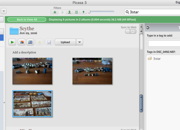Toggle the starred photos filter
180x130 pixels.
55,12
